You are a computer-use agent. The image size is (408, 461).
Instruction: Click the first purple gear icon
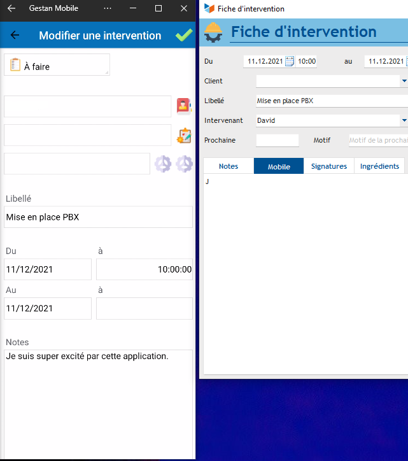coord(163,164)
